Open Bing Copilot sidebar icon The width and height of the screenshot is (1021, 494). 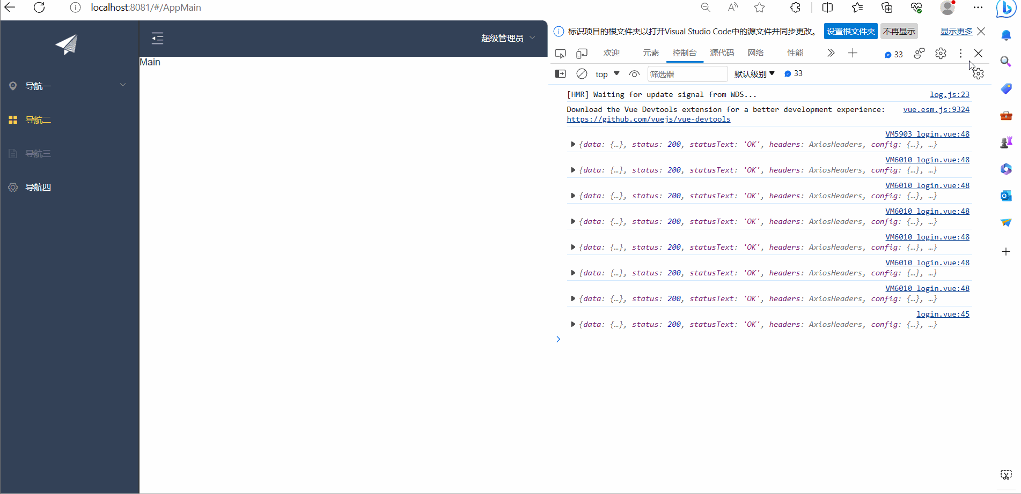(x=1006, y=9)
